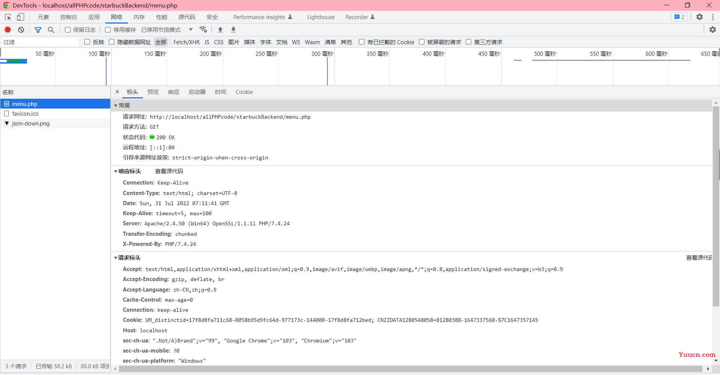Screen dimensions: 720x375
Task: Filter requests by 字体 type
Action: coord(265,42)
